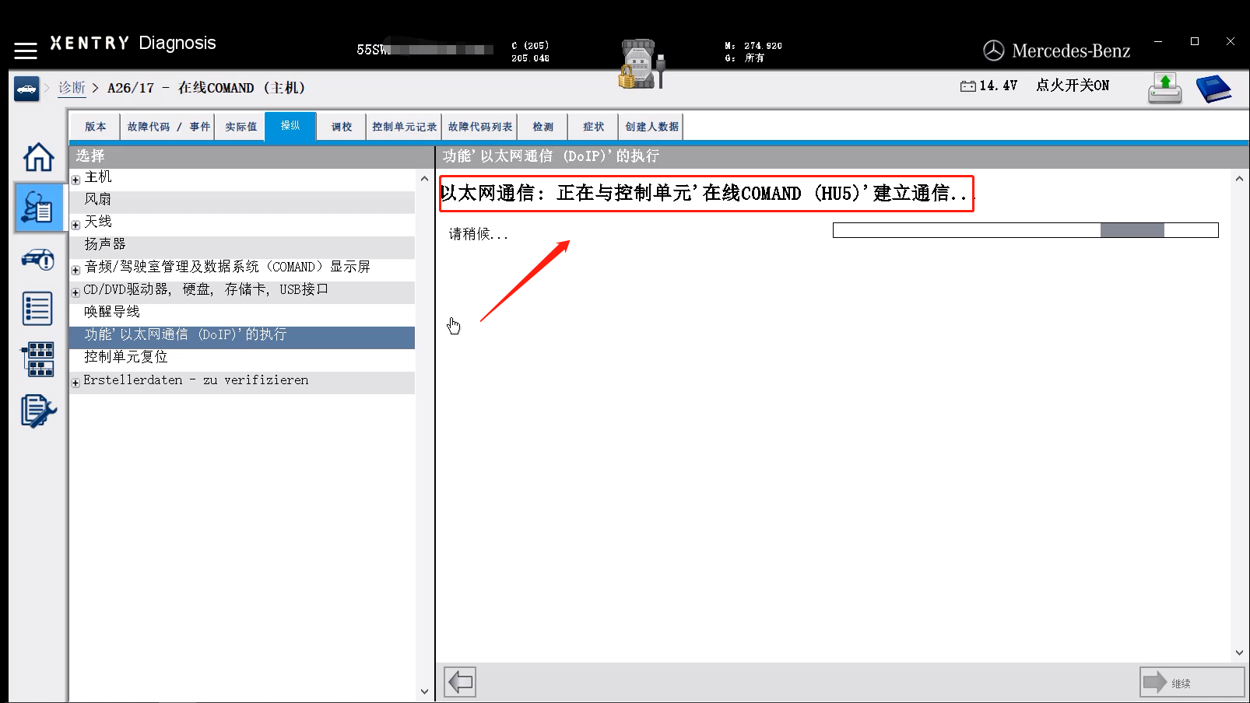Open the 控制单元记录 tab
Screen dimensions: 1250x703
coord(404,127)
